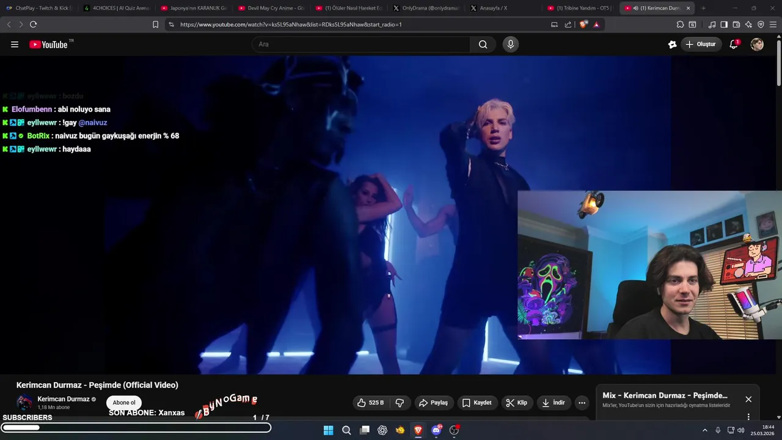
Task: Save the video with Kaydet
Action: click(x=477, y=403)
